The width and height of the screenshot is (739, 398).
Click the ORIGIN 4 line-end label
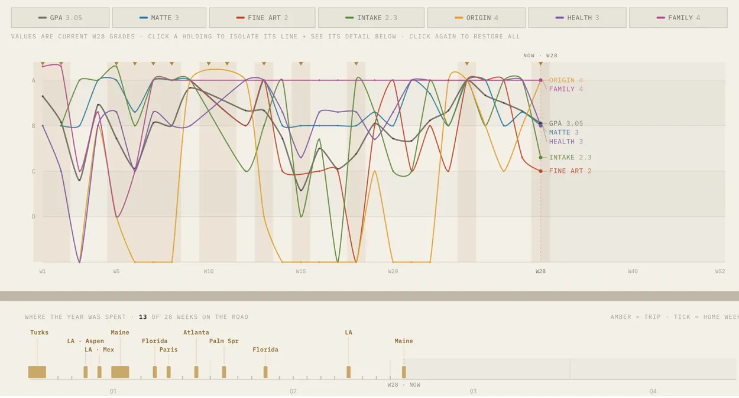pyautogui.click(x=566, y=80)
